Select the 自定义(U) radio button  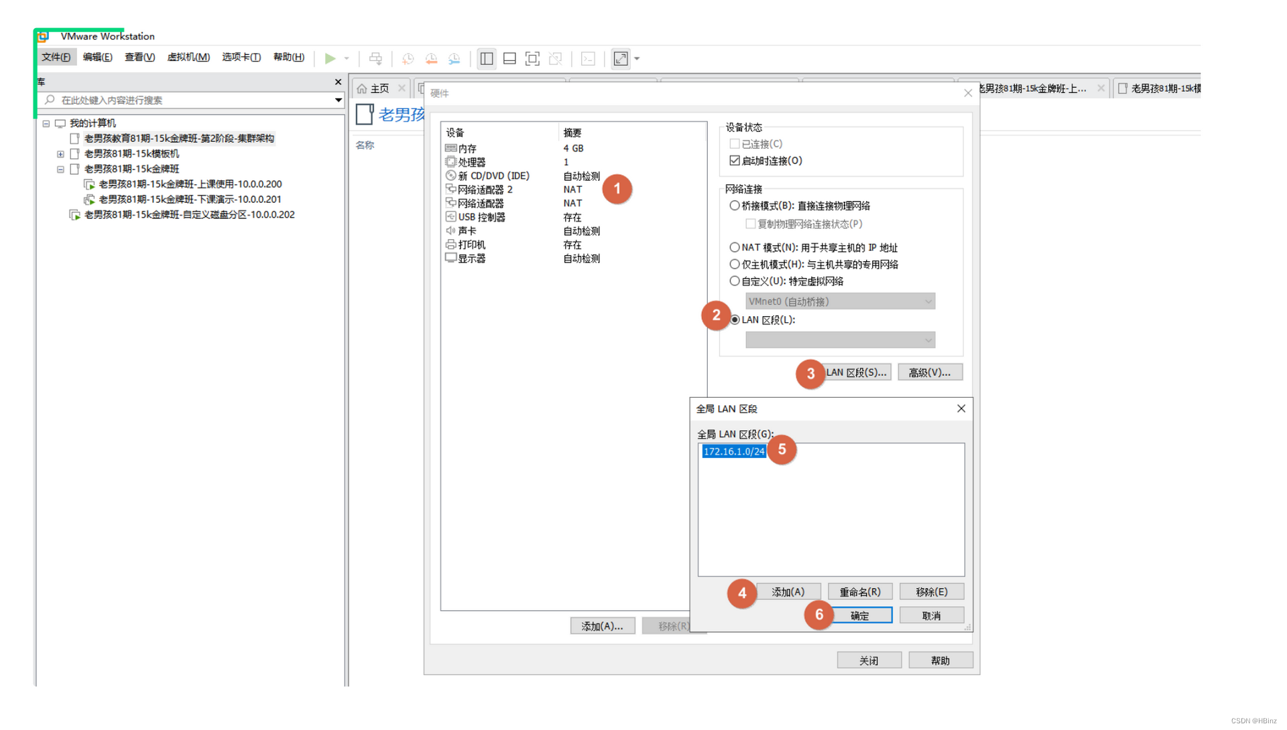pyautogui.click(x=735, y=281)
